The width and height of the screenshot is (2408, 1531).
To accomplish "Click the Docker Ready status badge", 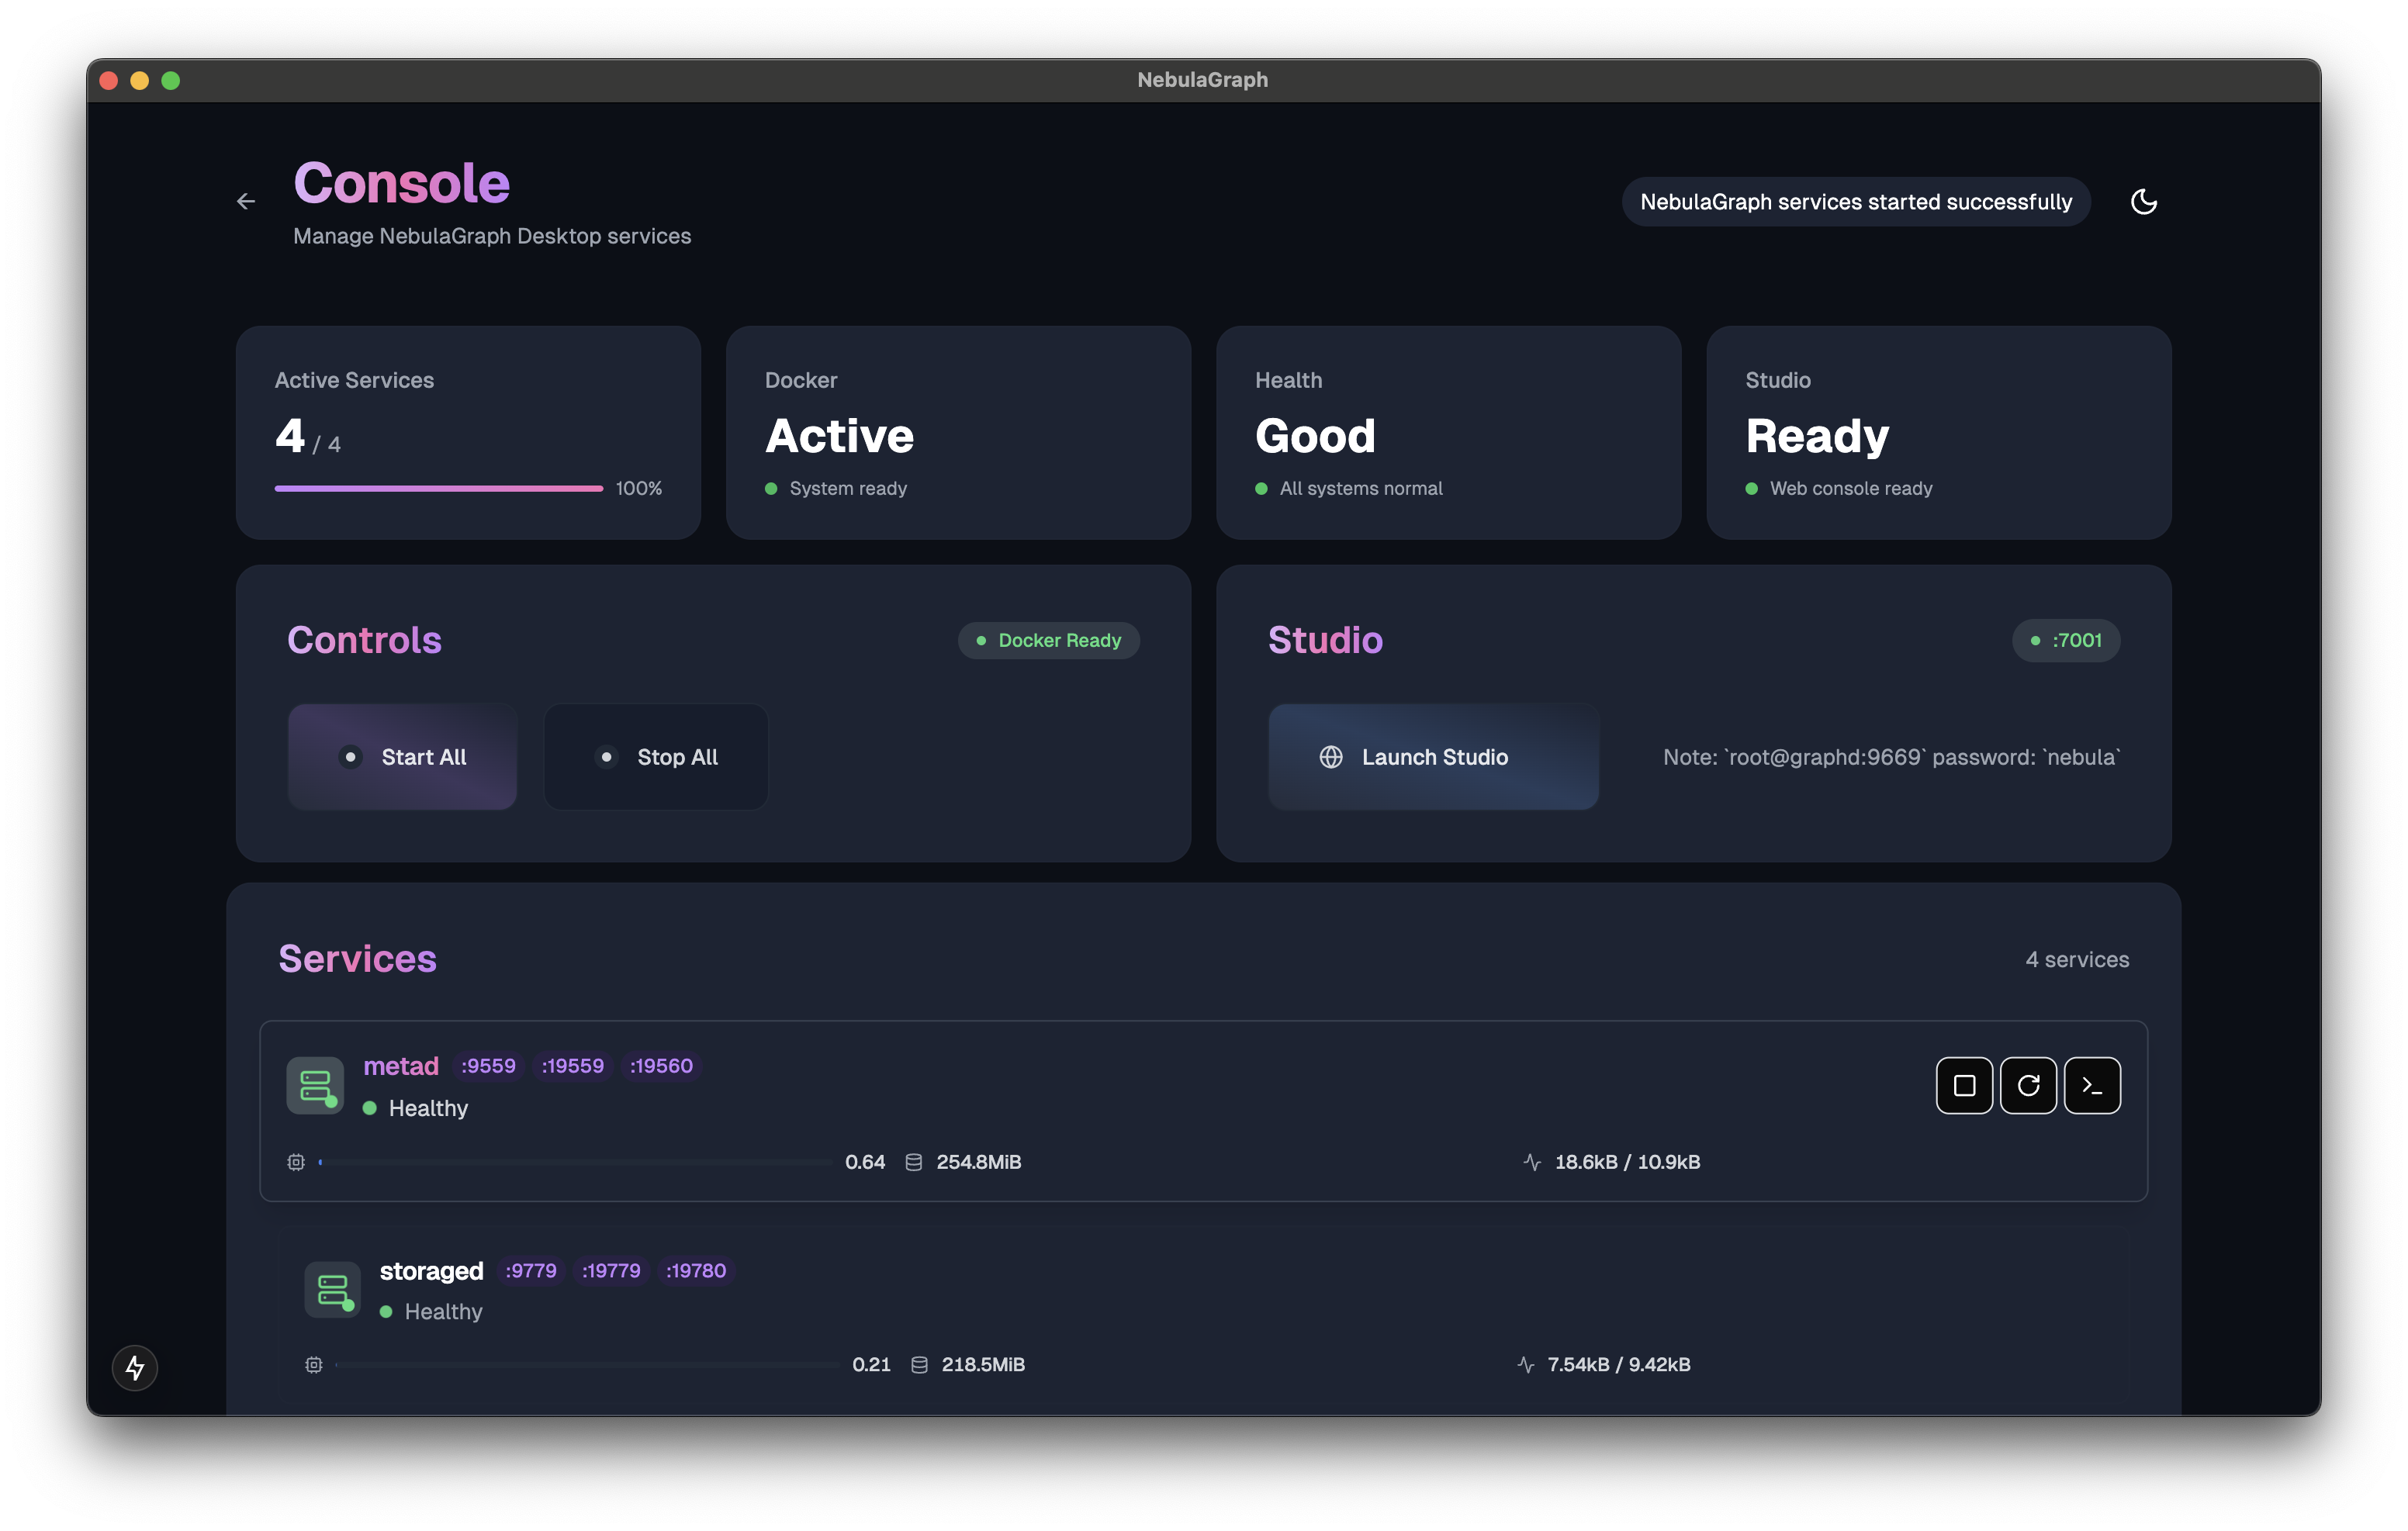I will click(1049, 640).
